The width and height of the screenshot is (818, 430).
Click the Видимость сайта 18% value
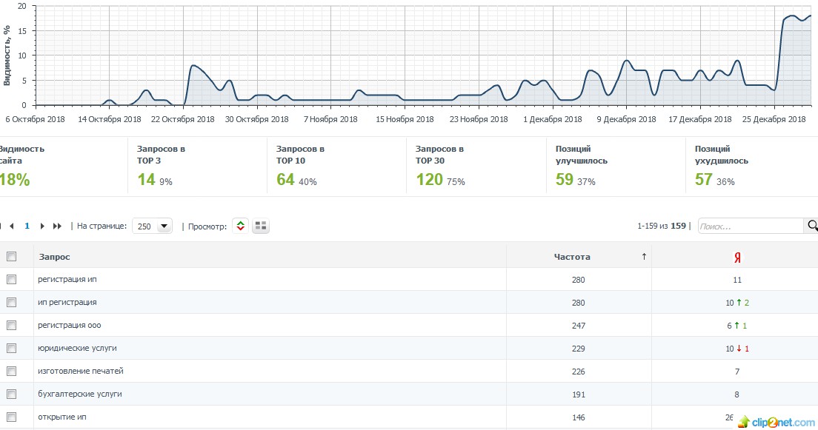15,180
